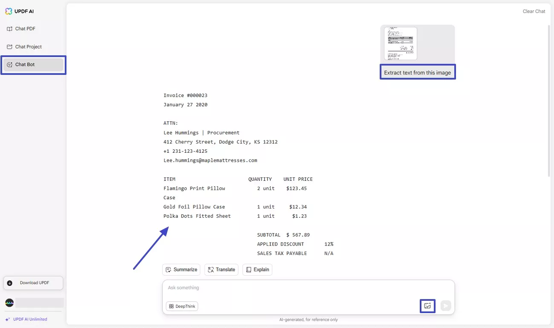Screen dimensions: 554x328
Task: Click the UPDF AI logo icon
Action: pyautogui.click(x=9, y=11)
